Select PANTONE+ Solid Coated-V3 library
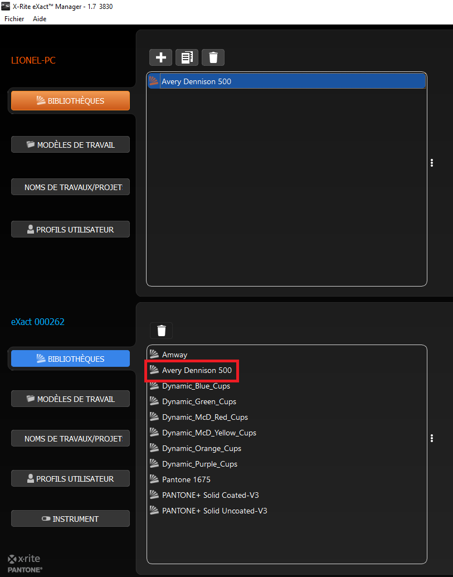 coord(287,495)
